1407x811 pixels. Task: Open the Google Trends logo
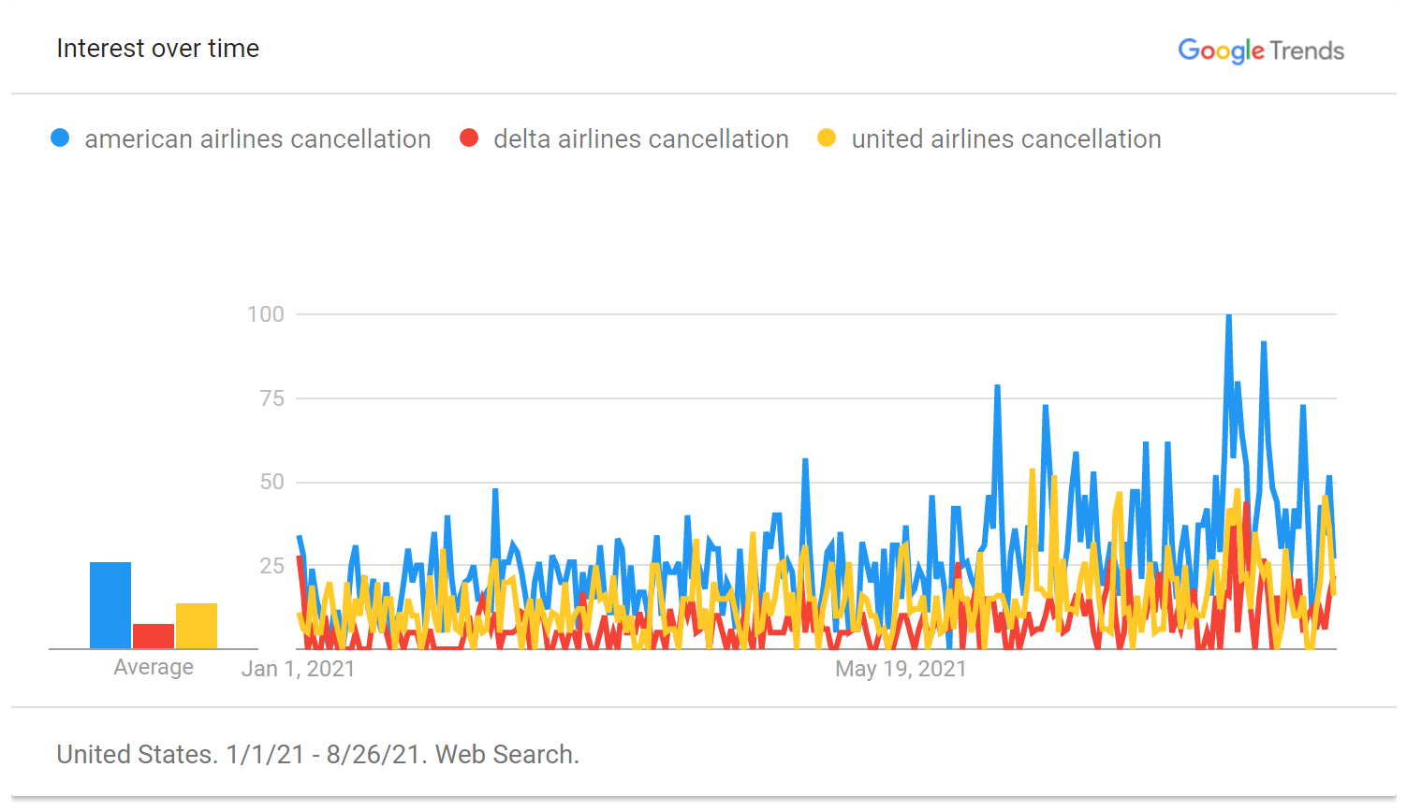[x=1260, y=51]
